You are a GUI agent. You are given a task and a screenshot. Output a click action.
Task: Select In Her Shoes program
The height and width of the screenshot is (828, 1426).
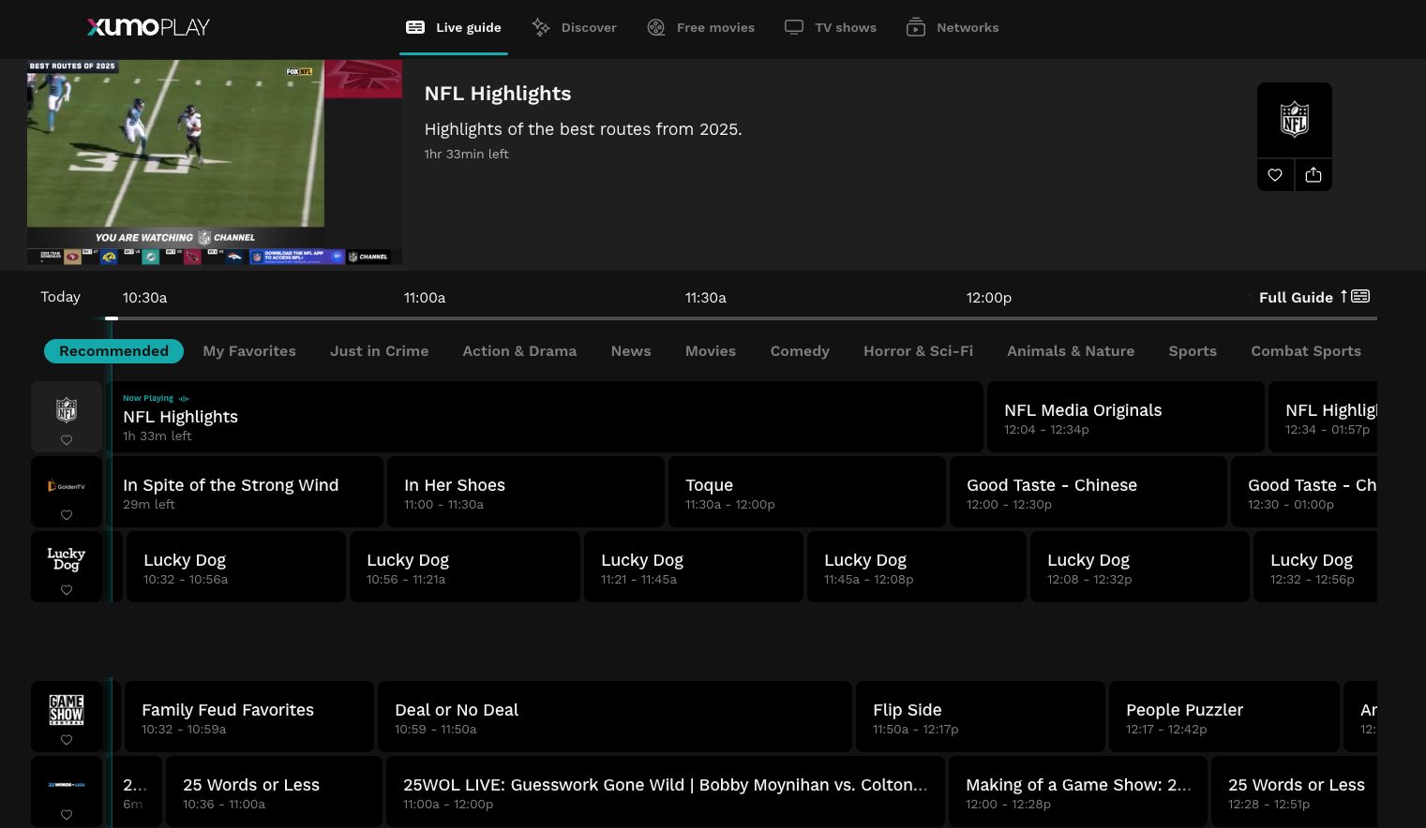(526, 492)
